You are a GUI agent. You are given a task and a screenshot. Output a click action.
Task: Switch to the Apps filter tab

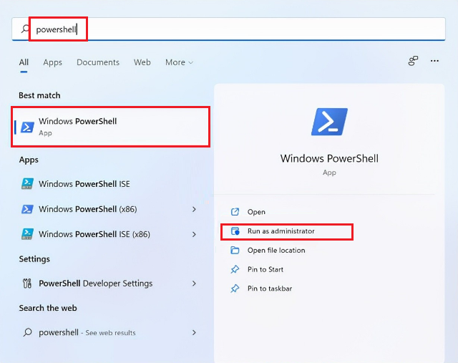52,62
